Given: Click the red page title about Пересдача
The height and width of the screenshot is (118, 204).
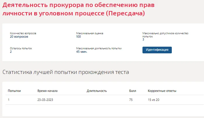Looking at the screenshot, I should pos(78,9).
